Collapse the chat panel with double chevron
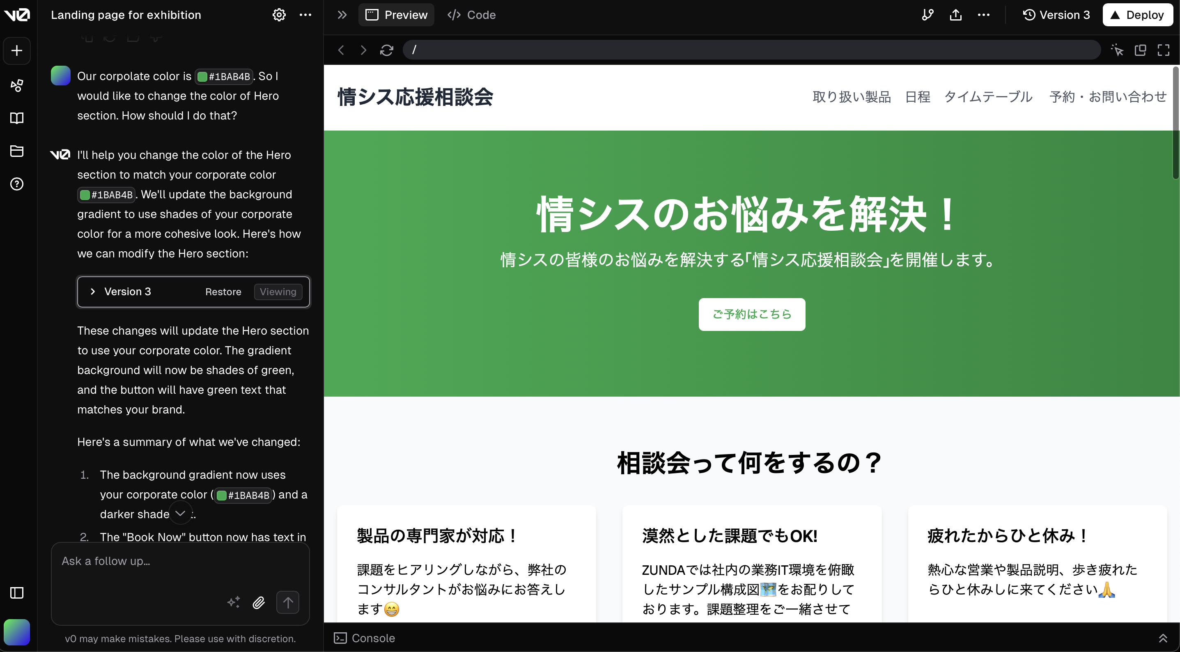Screen dimensions: 1180x652 pyautogui.click(x=342, y=15)
